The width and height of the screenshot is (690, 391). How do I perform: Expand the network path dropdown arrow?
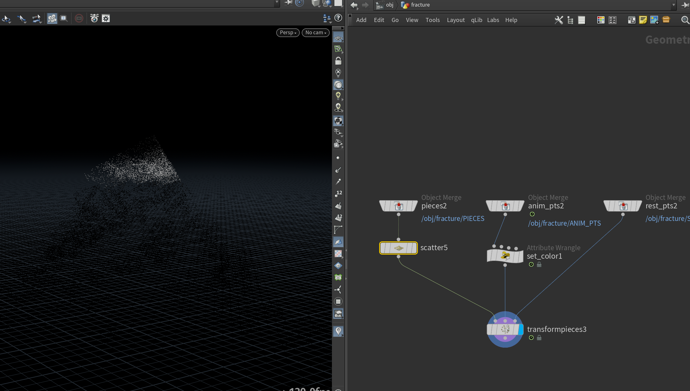click(x=674, y=5)
